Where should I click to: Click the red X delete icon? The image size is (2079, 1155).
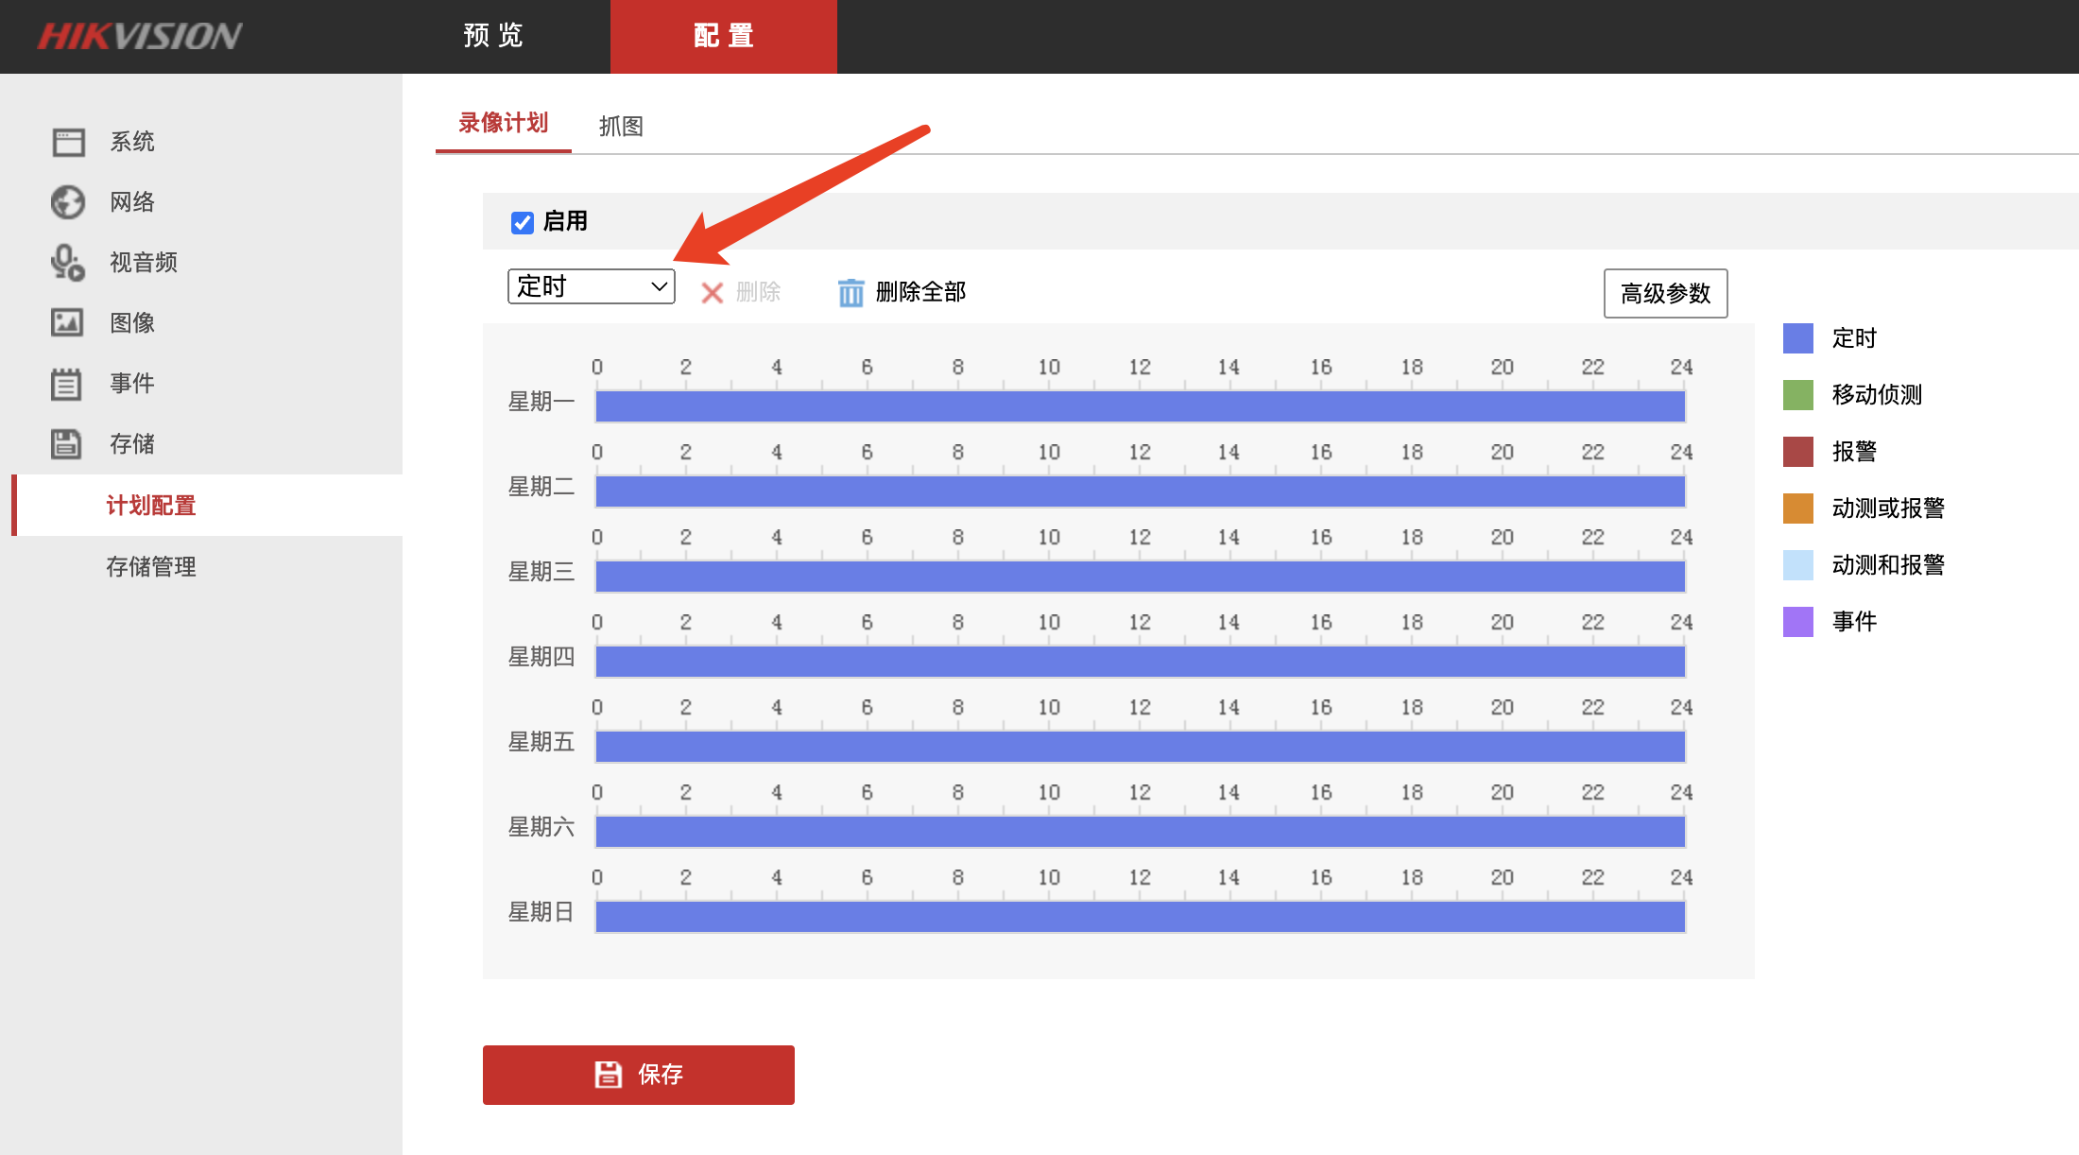tap(713, 293)
